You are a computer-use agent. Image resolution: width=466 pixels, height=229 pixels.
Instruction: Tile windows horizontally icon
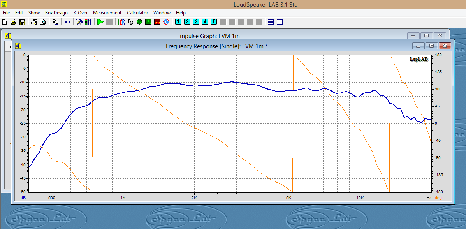point(271,22)
